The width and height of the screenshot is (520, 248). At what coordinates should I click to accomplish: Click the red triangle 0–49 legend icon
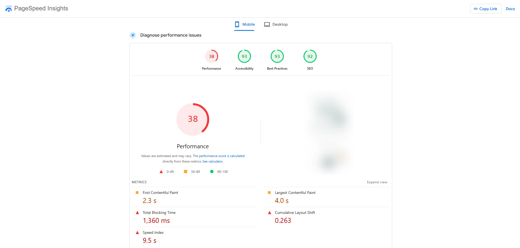click(161, 172)
